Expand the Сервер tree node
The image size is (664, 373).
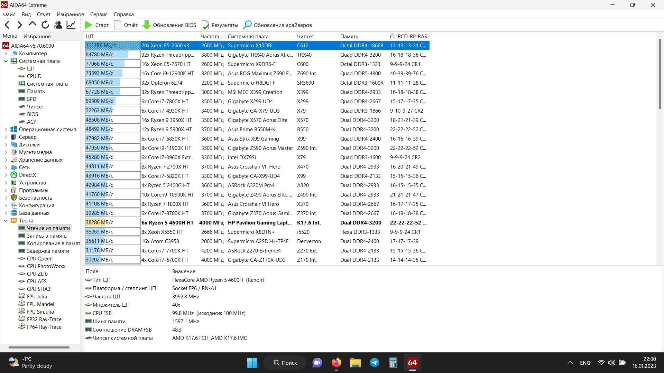[x=6, y=137]
